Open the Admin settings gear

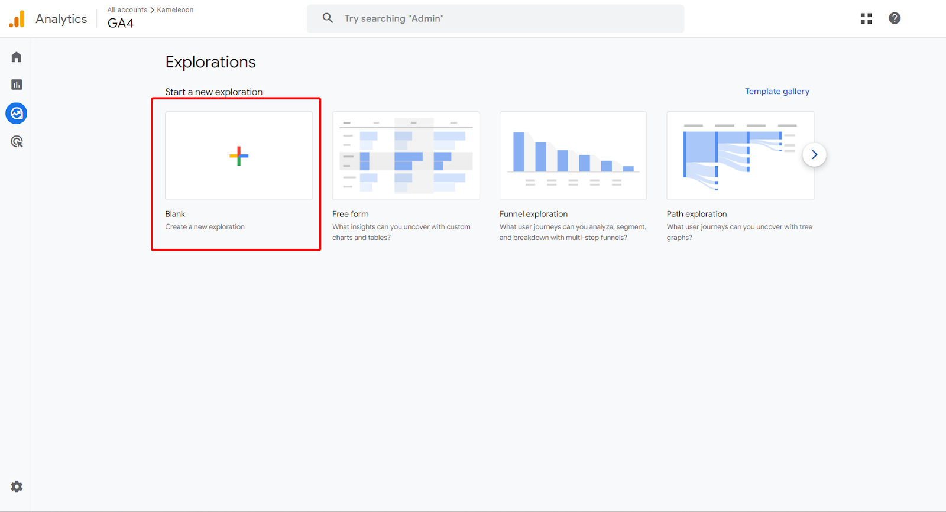tap(17, 487)
